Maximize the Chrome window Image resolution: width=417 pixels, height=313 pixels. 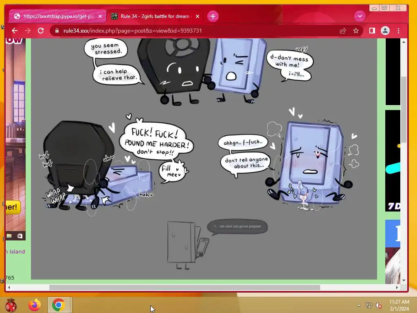(384, 8)
